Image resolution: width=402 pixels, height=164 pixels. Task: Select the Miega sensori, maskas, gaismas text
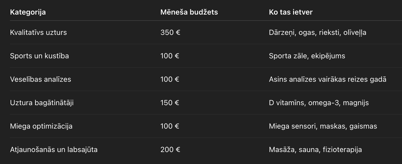coord(323,126)
